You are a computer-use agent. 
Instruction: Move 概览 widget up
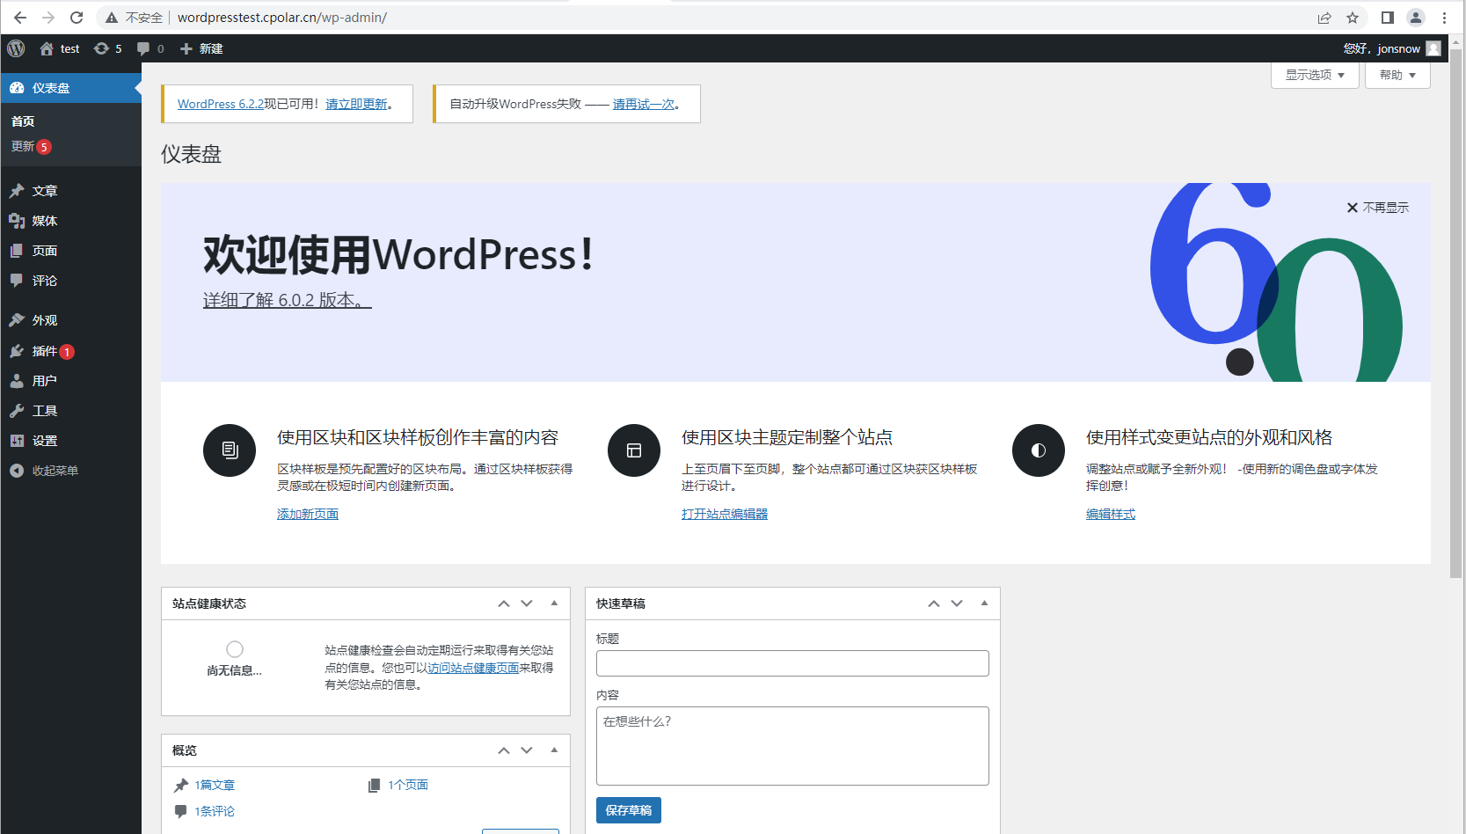[x=504, y=750]
